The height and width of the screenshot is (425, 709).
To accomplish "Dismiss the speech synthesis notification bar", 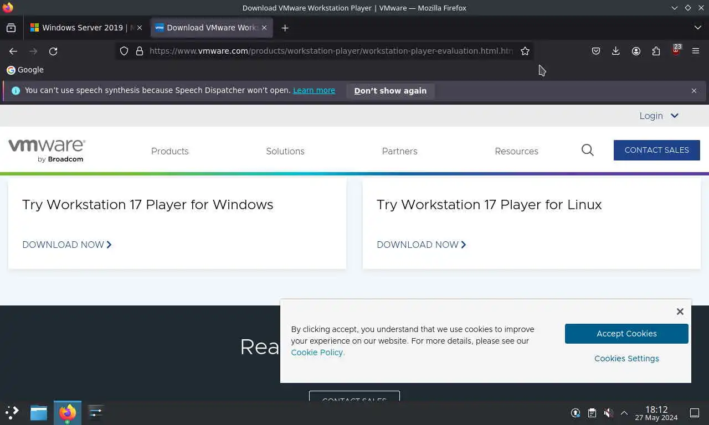I will pyautogui.click(x=694, y=91).
